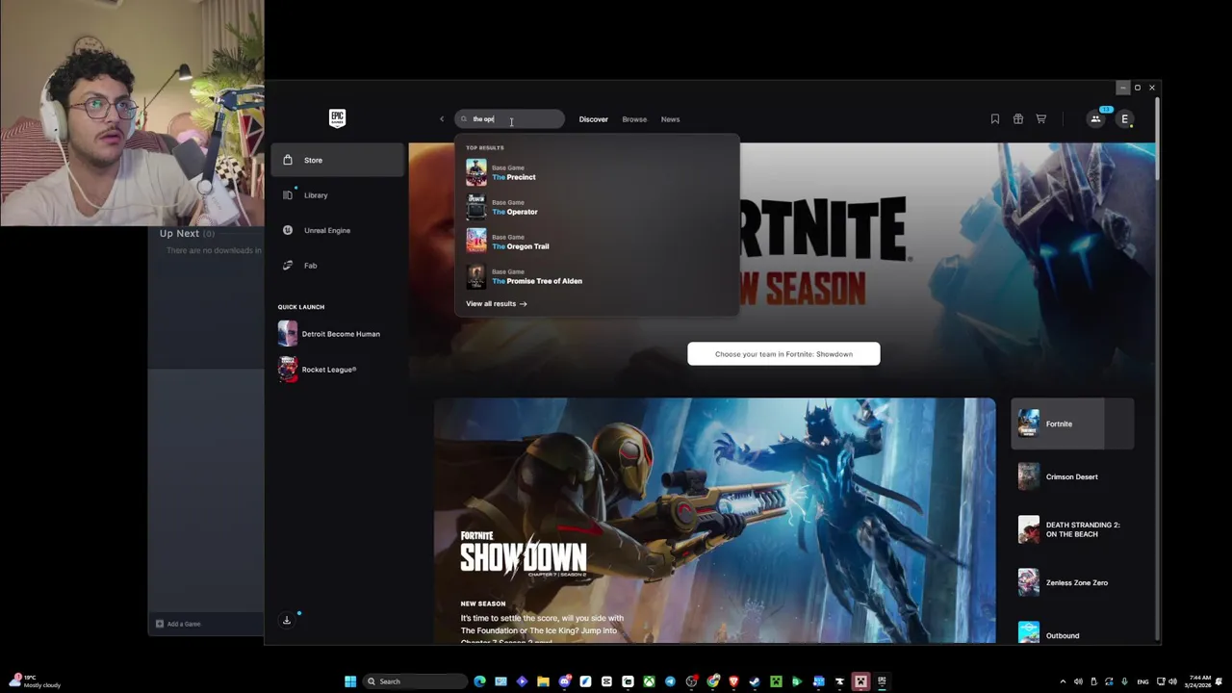Image resolution: width=1232 pixels, height=693 pixels.
Task: Open the weather widget on taskbar
Action: click(35, 681)
